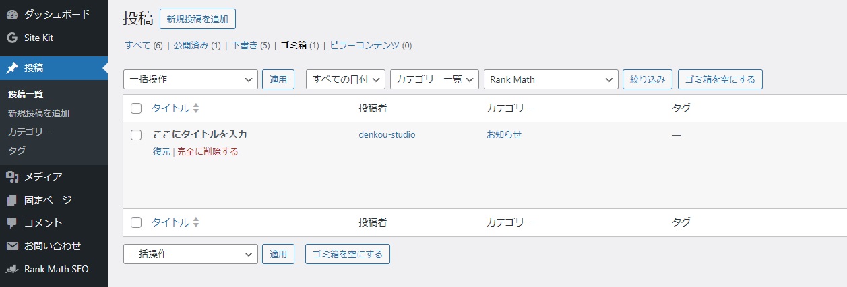Open the top bulk actions dropdown
Image resolution: width=847 pixels, height=287 pixels.
[x=190, y=79]
